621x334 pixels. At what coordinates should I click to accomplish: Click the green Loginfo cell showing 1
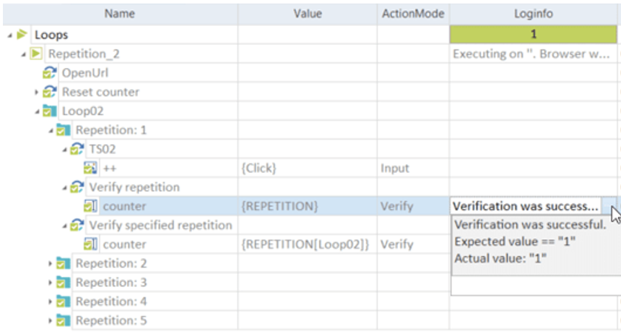(533, 34)
